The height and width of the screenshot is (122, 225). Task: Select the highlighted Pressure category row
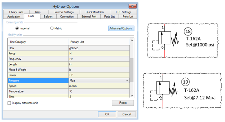pyautogui.click(x=38, y=81)
